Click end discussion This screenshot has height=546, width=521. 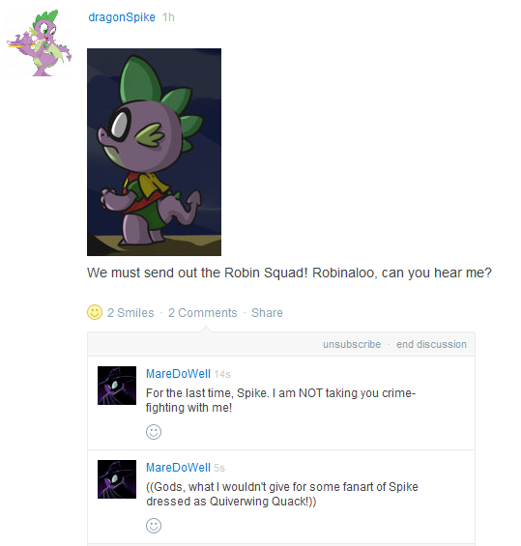click(431, 344)
